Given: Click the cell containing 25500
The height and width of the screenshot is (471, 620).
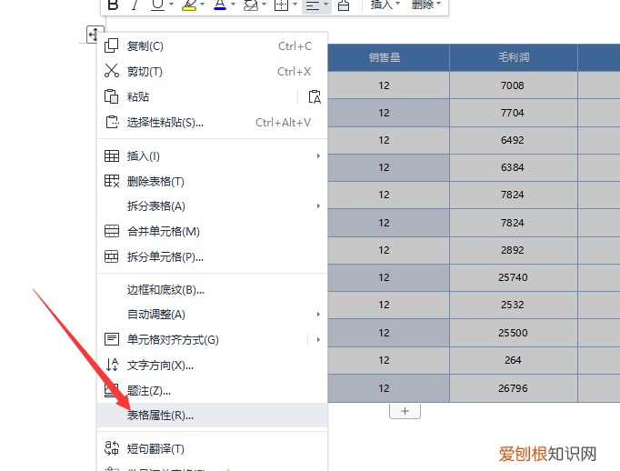Looking at the screenshot, I should [514, 333].
